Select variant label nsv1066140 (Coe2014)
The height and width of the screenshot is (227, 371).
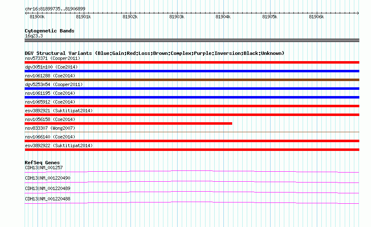50,137
